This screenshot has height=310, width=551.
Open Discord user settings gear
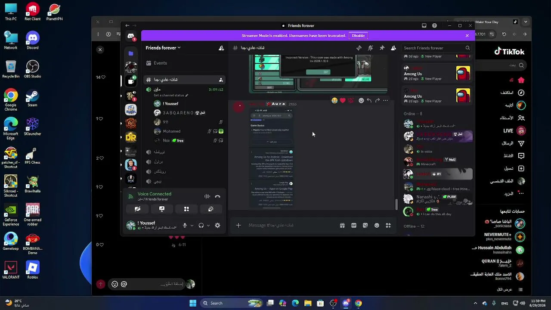[217, 225]
